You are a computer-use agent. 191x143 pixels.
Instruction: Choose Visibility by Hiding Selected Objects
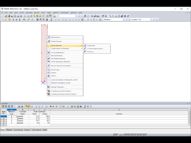pos(65,94)
